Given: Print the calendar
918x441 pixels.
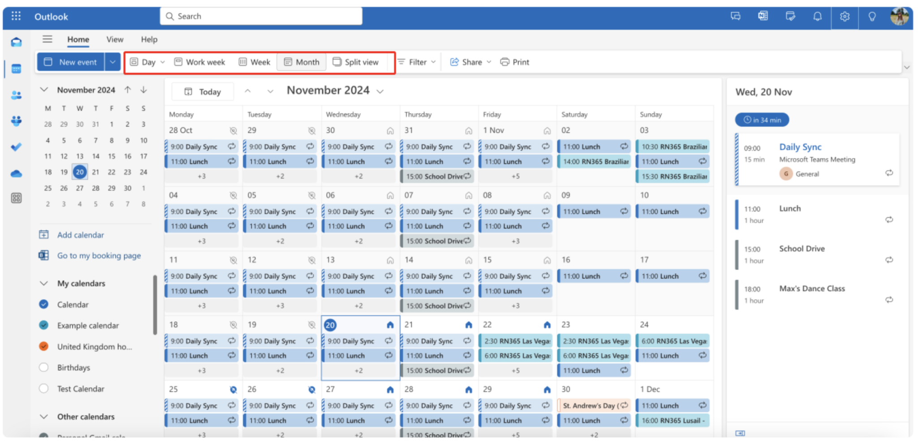Looking at the screenshot, I should pyautogui.click(x=515, y=62).
